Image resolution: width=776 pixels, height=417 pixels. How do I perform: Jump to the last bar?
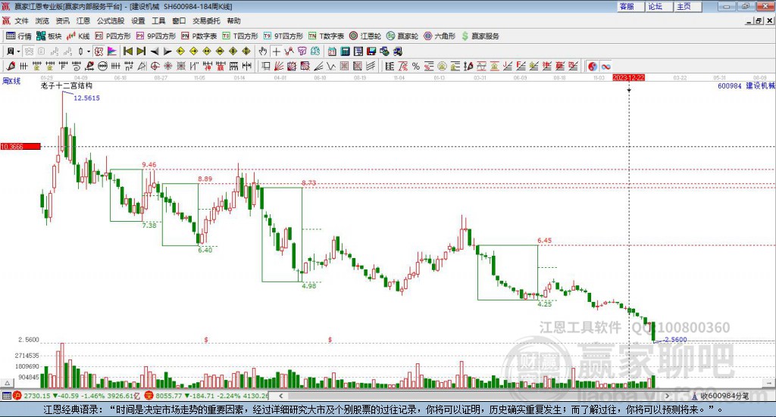(x=141, y=51)
